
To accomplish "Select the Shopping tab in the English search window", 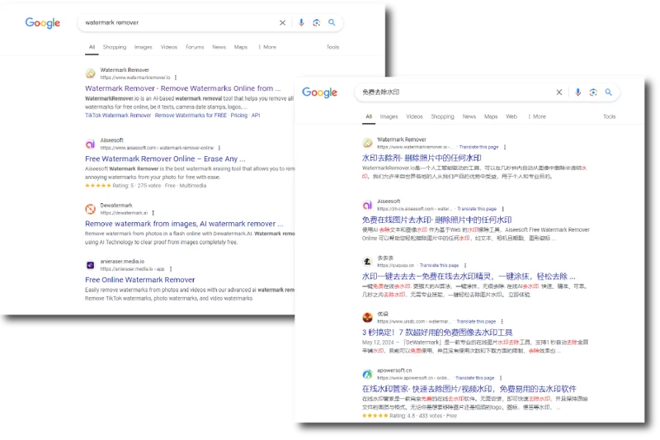I will tap(115, 47).
